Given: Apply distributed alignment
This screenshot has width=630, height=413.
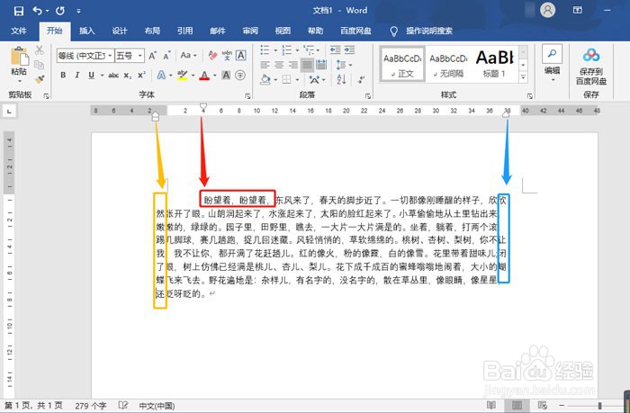Looking at the screenshot, I should (321, 65).
